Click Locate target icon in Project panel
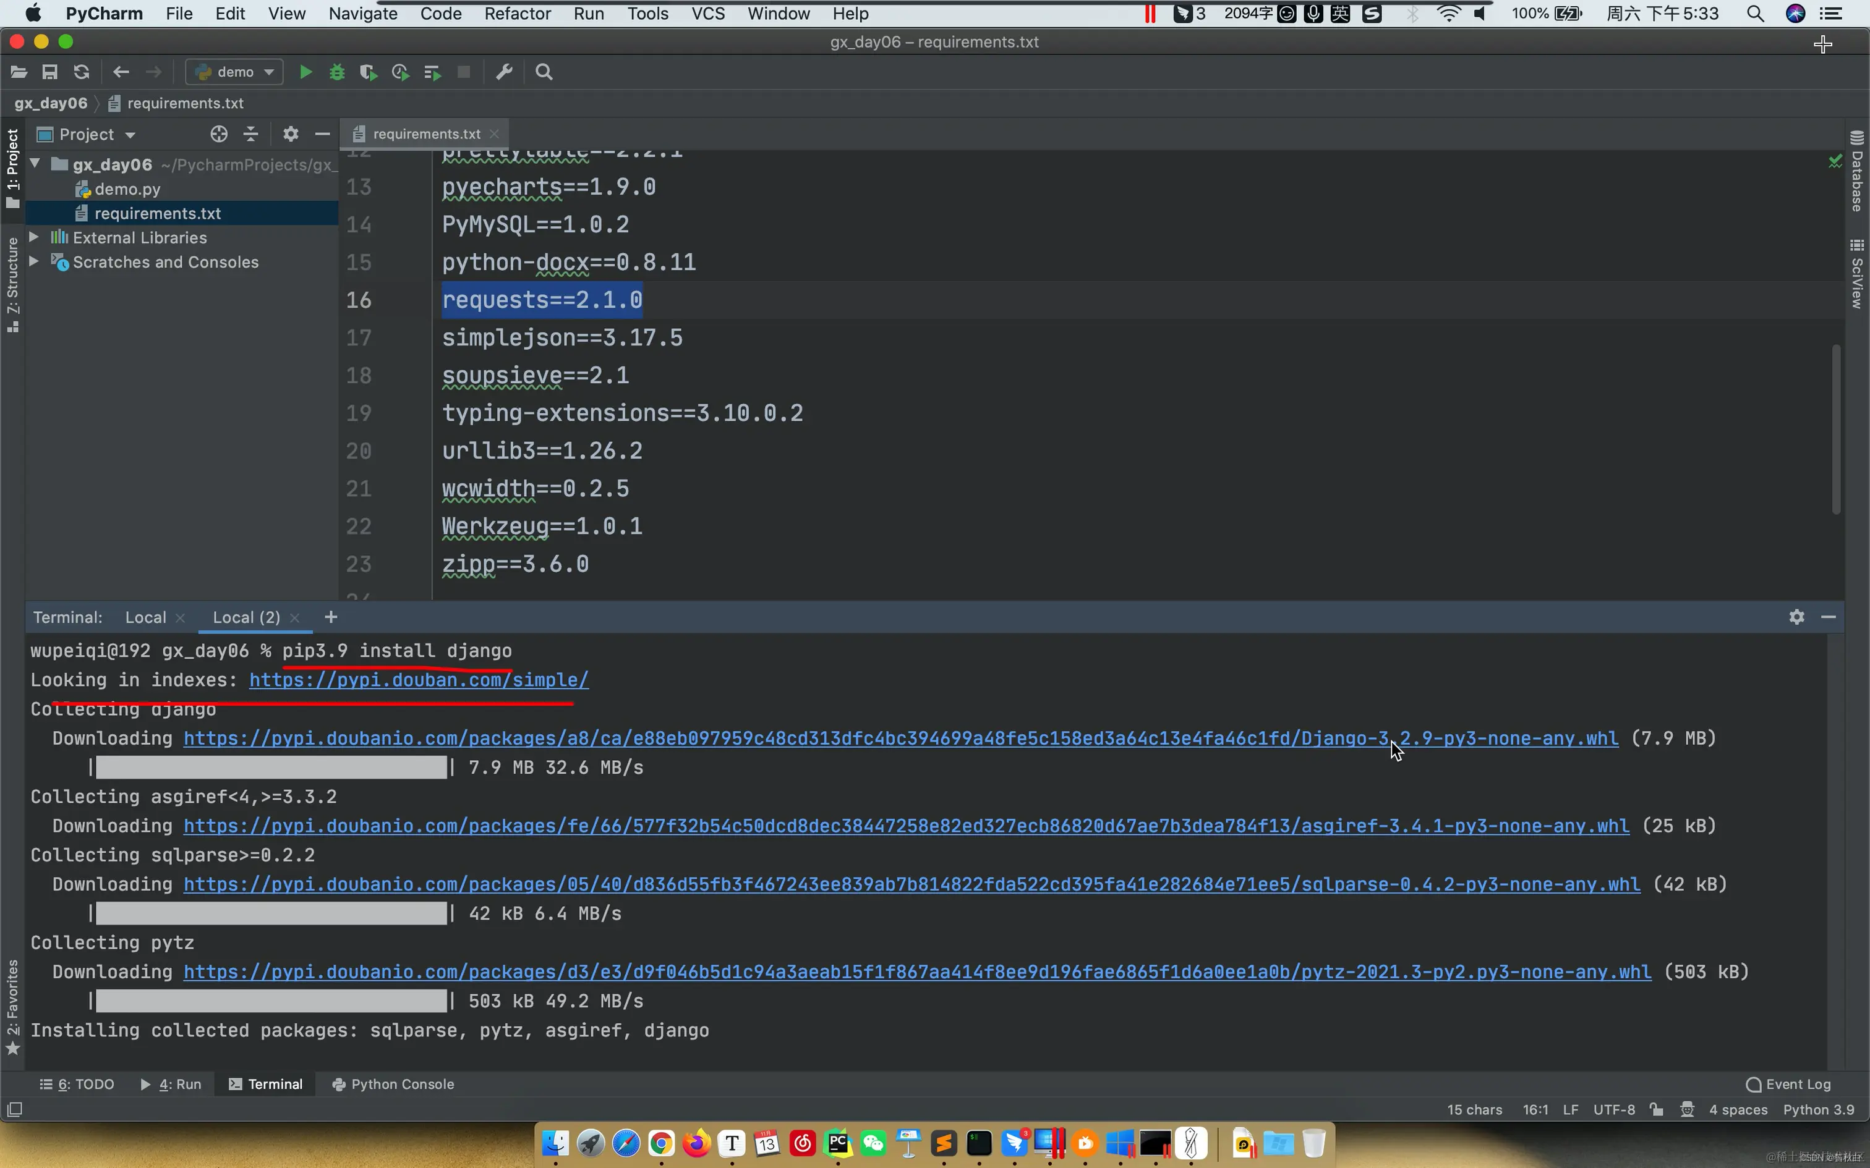This screenshot has width=1870, height=1168. [219, 133]
